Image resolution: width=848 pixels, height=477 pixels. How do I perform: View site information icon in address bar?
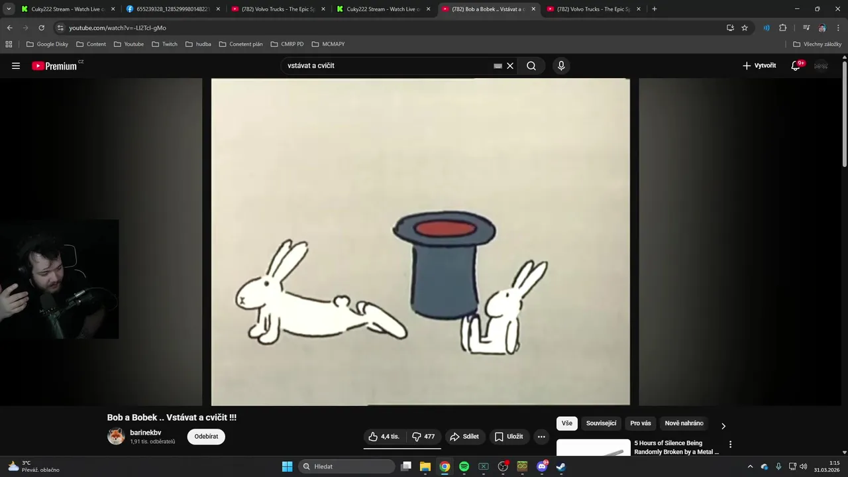coord(60,28)
